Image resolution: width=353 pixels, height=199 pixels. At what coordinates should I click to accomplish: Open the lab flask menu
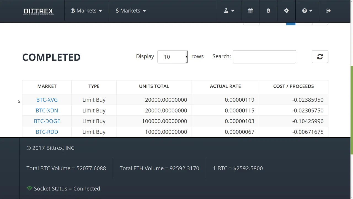(229, 11)
